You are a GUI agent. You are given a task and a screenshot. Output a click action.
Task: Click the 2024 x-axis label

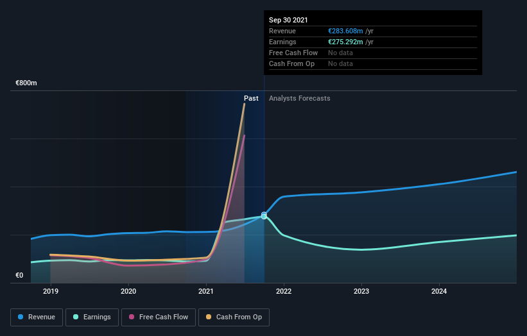pyautogui.click(x=439, y=291)
